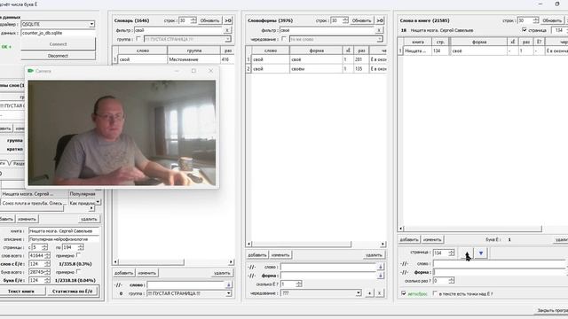
Task: Click the книга name input field
Action: click(64, 230)
